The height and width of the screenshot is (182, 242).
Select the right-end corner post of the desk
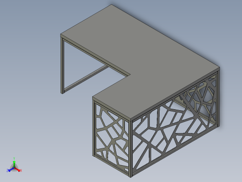[x=218, y=98]
